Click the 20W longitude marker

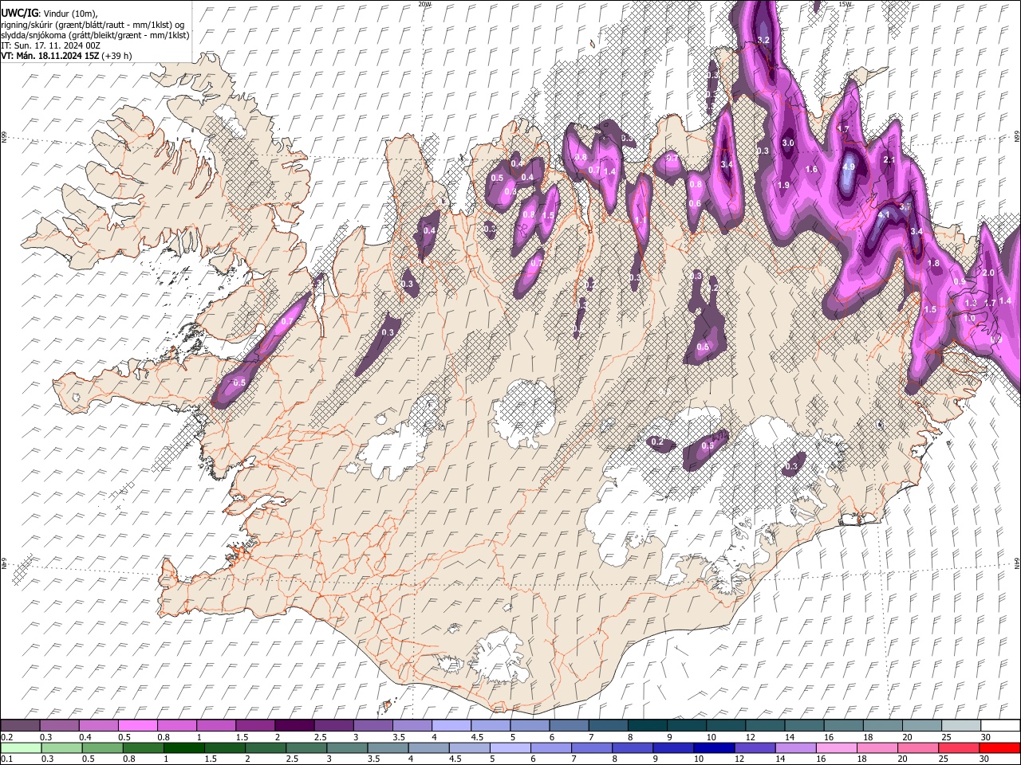point(425,4)
